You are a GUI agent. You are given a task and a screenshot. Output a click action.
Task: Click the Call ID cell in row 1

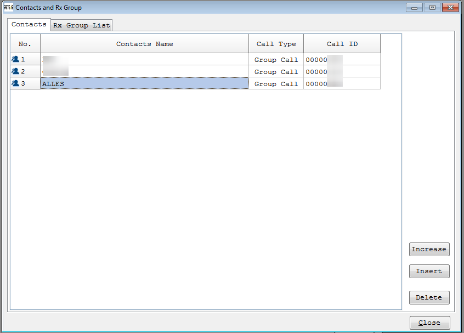point(342,60)
